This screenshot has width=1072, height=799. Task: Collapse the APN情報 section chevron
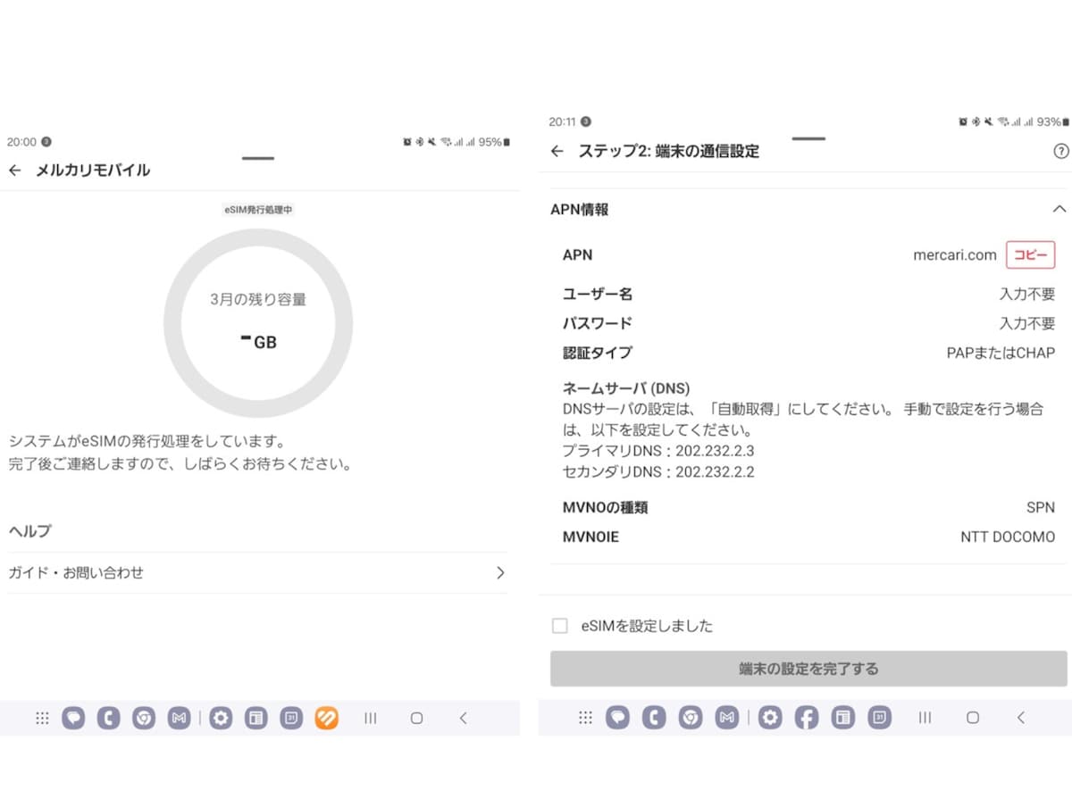[x=1059, y=209]
